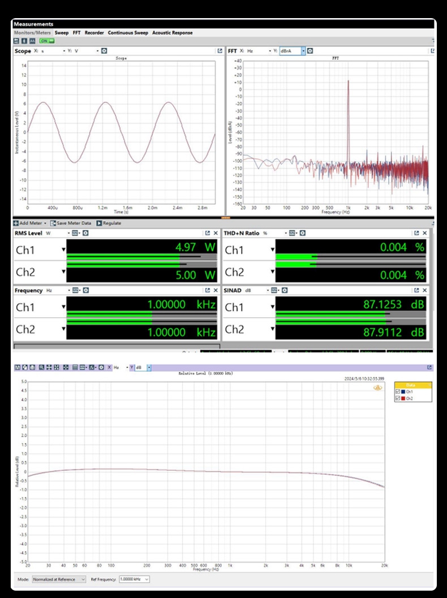Open the FFT Y-axis dBrA unit dropdown
The height and width of the screenshot is (598, 447).
[303, 51]
